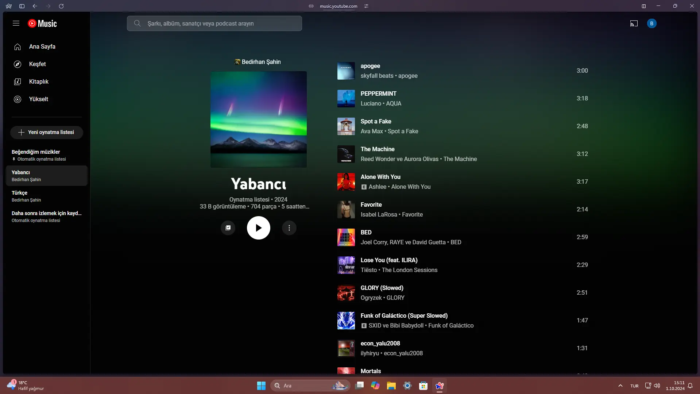Click The Machine album thumbnail

[x=346, y=154]
